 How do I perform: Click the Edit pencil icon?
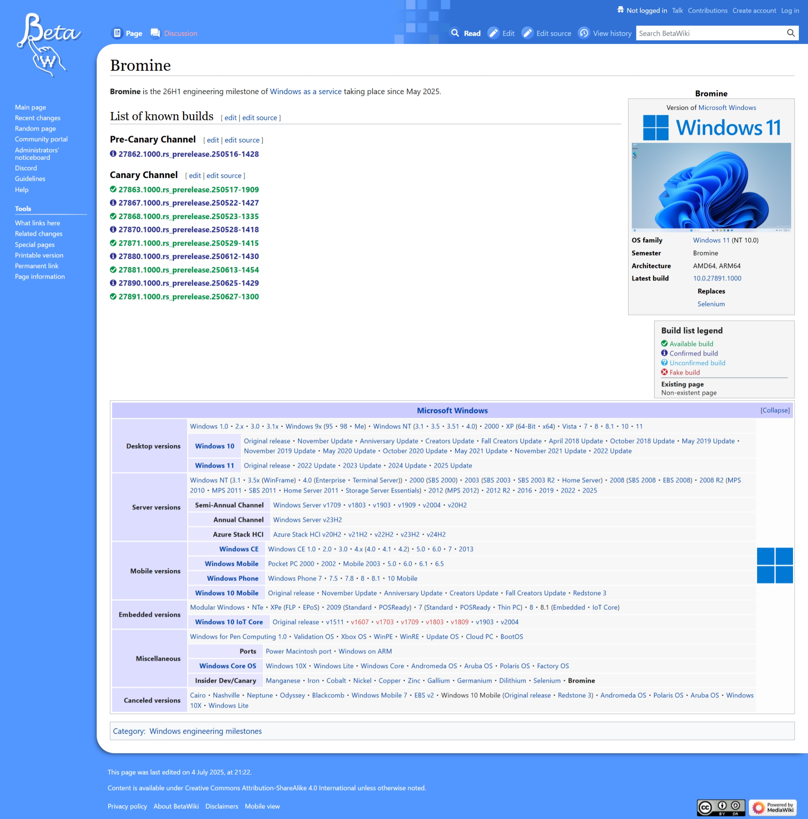pyautogui.click(x=493, y=33)
